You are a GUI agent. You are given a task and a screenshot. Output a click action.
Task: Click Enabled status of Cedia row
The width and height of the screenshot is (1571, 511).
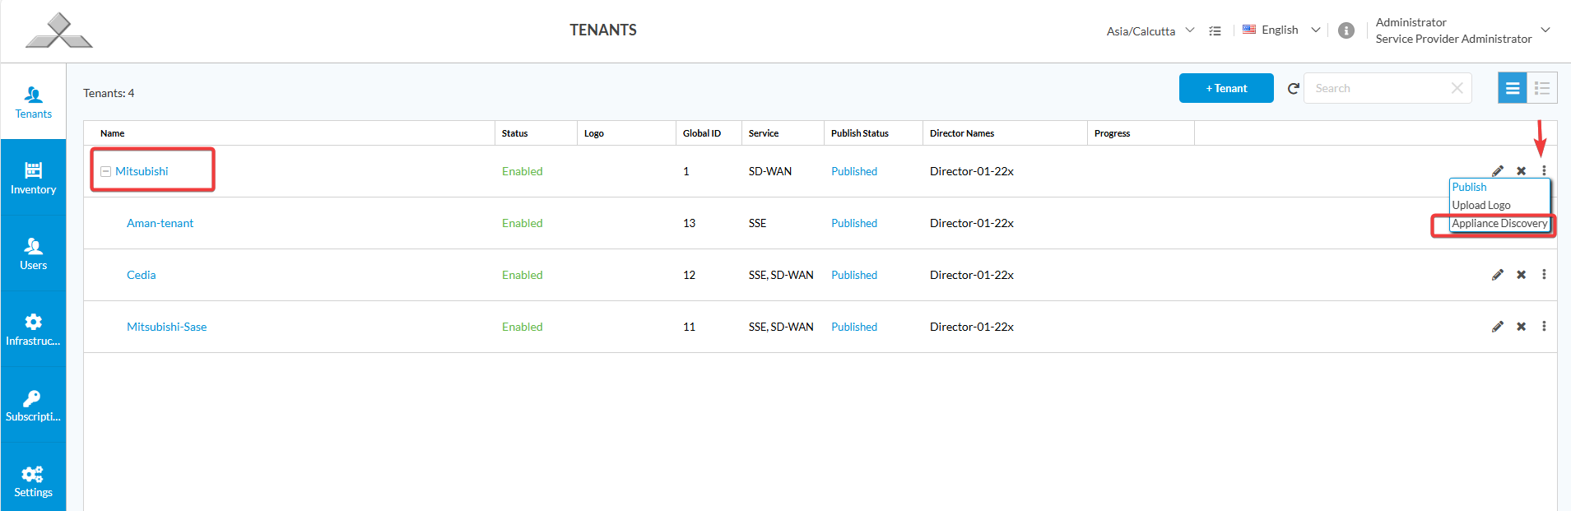pos(523,275)
